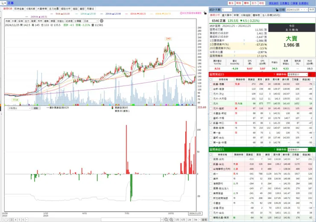Zoom in chart with plus magnifier icon
The height and width of the screenshot is (222, 316).
[x=171, y=219]
